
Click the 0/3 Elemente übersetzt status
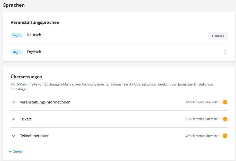(202, 102)
